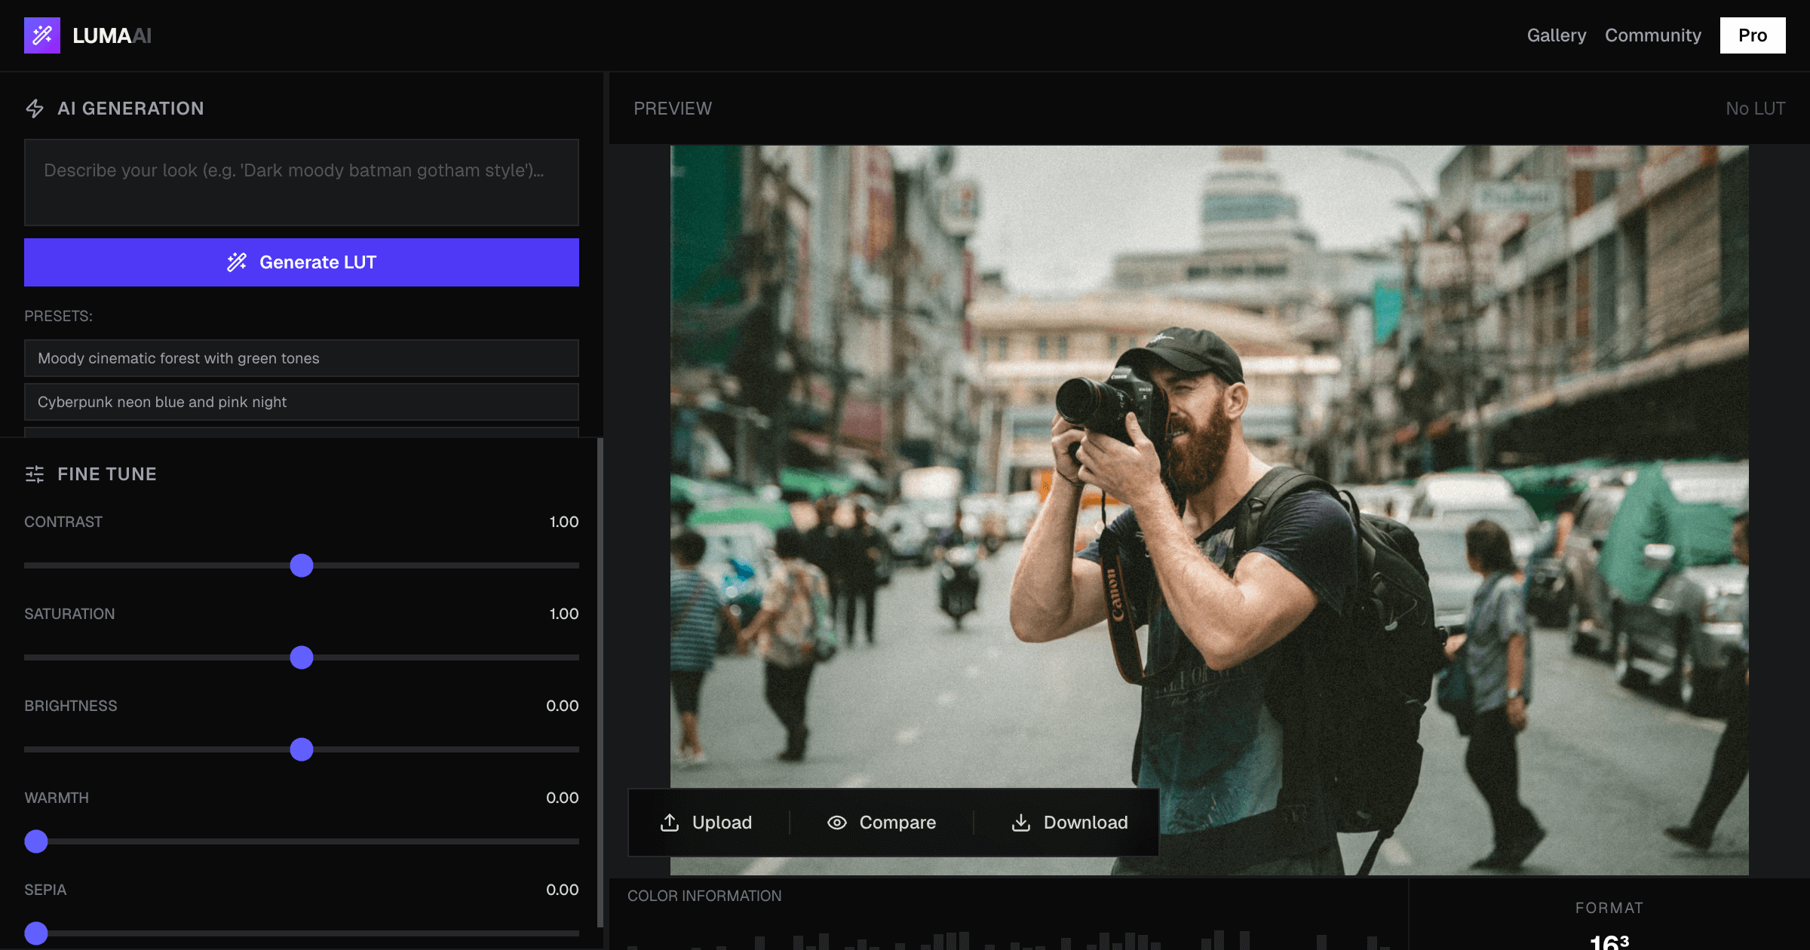This screenshot has width=1810, height=950.
Task: Click the Pro button in the header
Action: (x=1752, y=35)
